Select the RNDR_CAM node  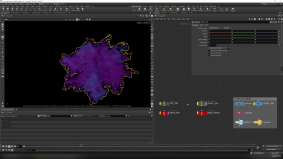(258, 103)
